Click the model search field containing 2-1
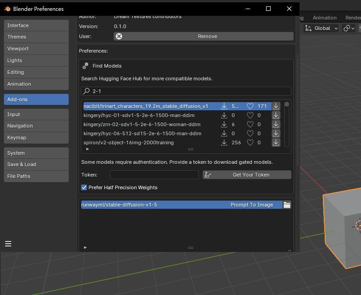 [x=186, y=91]
